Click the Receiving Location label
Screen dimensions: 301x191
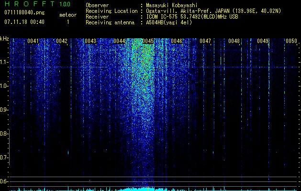click(x=111, y=11)
